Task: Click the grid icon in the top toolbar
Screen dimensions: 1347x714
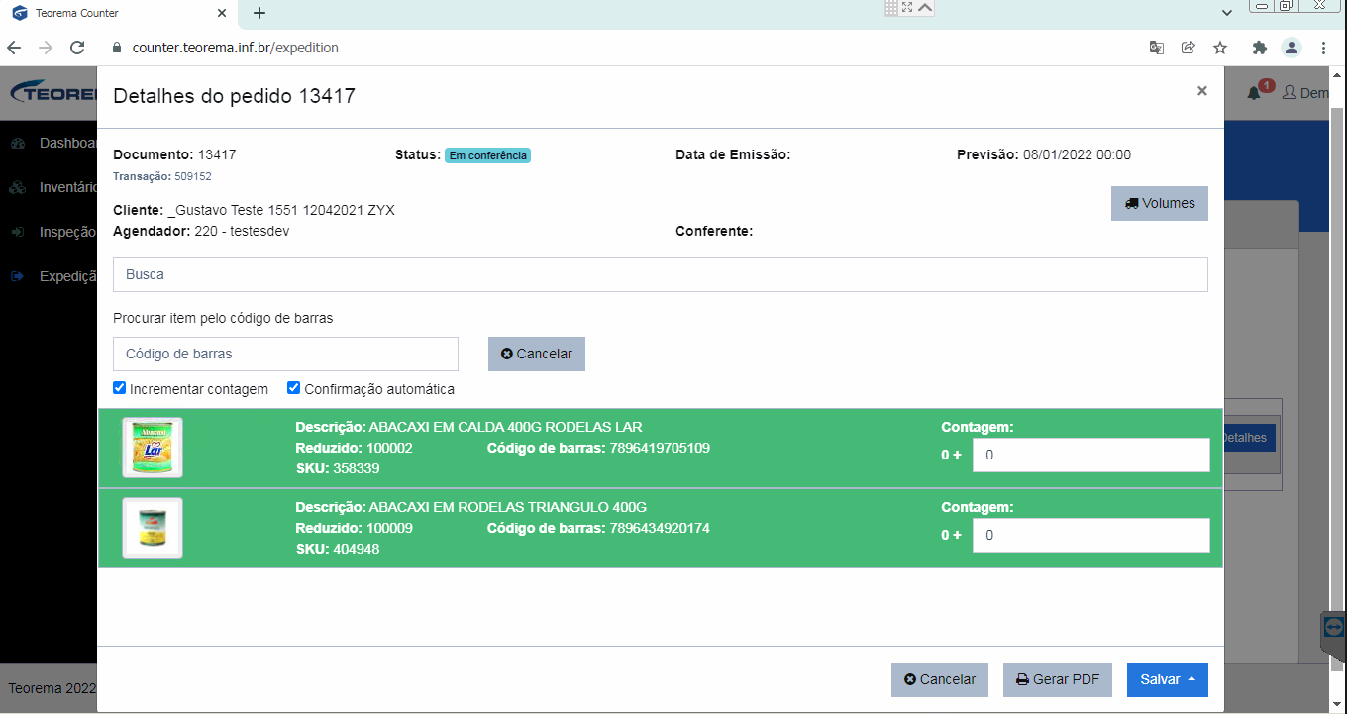Action: pyautogui.click(x=891, y=7)
